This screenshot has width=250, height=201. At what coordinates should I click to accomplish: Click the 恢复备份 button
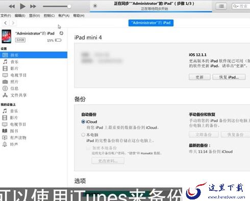236,135
